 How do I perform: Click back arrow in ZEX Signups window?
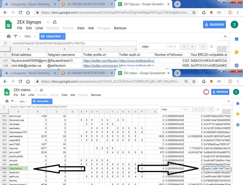pos(5,13)
